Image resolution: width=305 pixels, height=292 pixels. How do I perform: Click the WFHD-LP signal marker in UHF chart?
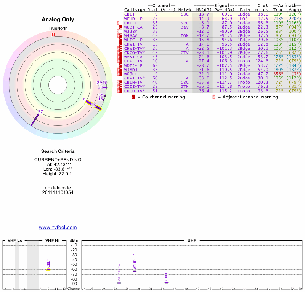135,271
